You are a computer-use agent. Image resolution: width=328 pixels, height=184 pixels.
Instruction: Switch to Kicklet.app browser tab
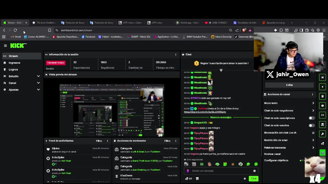click(188, 23)
